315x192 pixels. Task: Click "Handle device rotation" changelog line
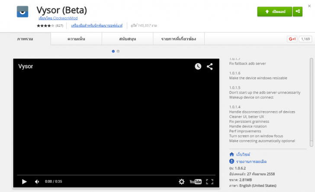click(x=248, y=126)
